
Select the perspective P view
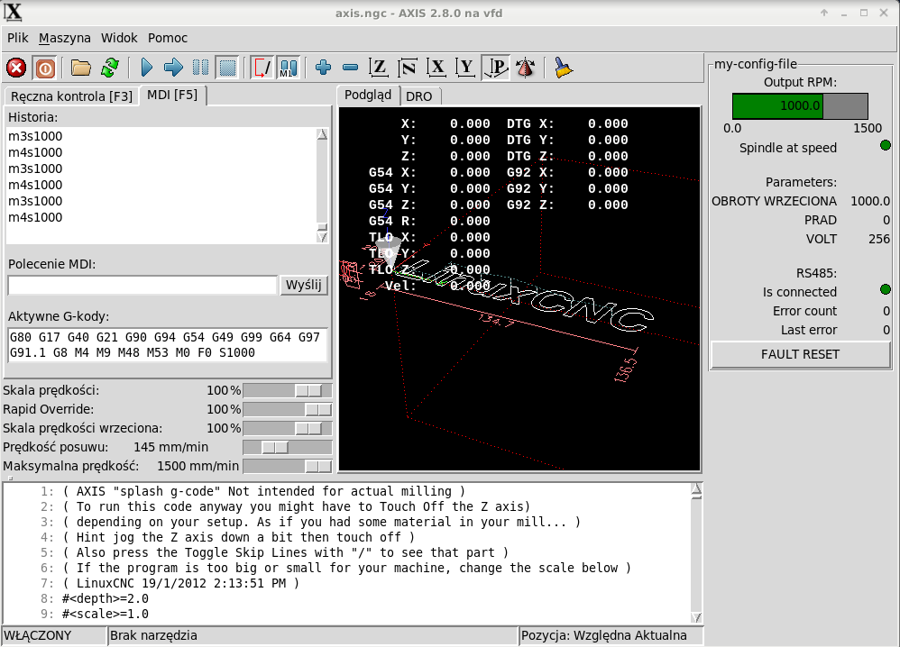coord(496,68)
